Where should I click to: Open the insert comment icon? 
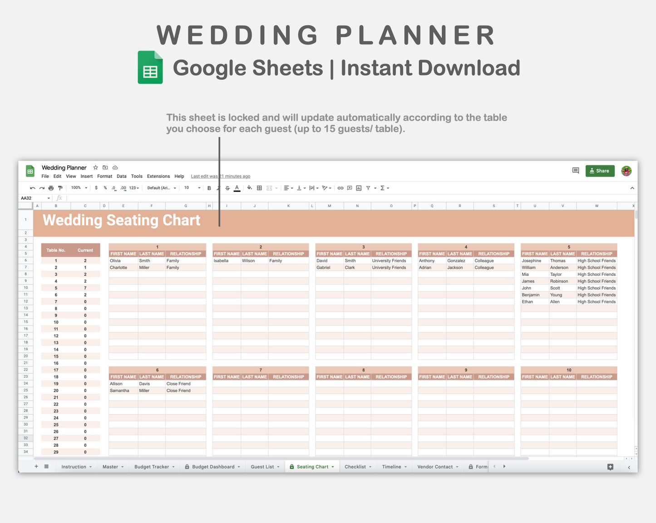[x=350, y=187]
